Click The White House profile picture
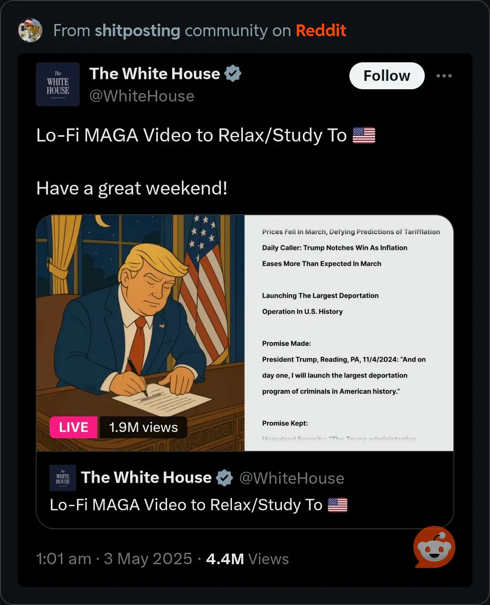Image resolution: width=490 pixels, height=605 pixels. [x=58, y=84]
